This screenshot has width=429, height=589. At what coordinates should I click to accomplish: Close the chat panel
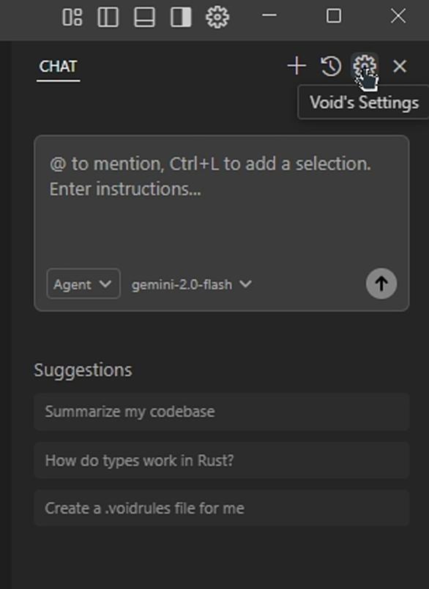tap(400, 67)
